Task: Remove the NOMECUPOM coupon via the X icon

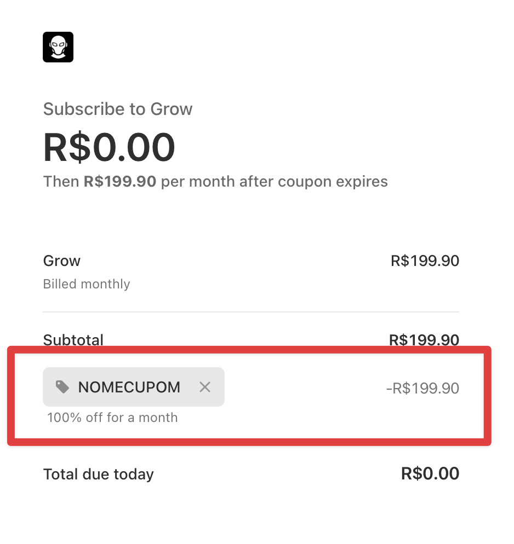Action: 205,387
